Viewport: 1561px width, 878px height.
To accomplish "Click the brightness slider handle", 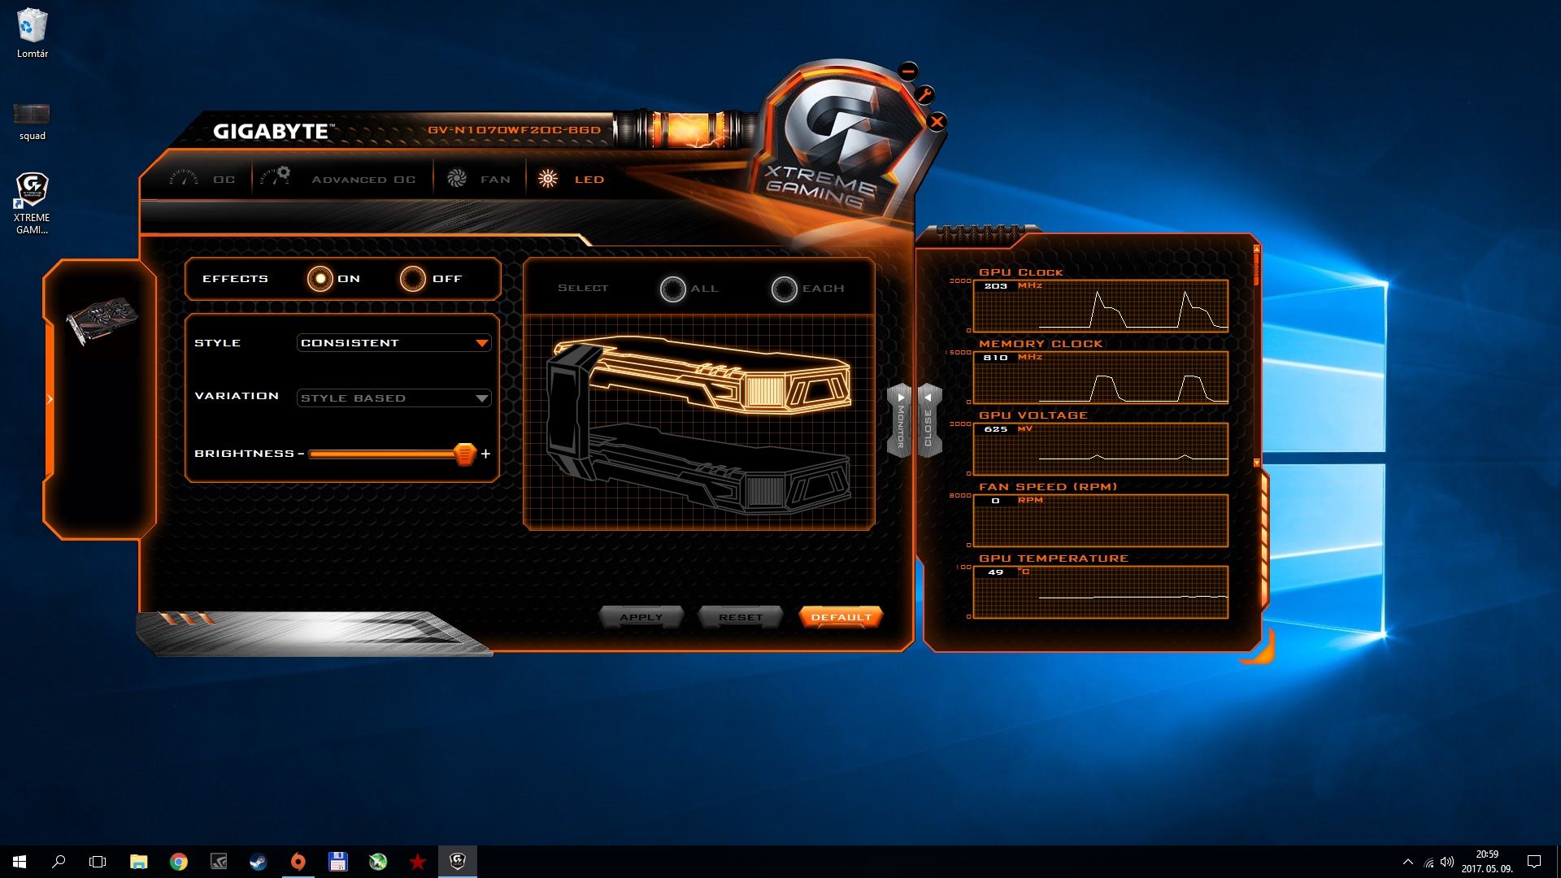I will click(464, 454).
